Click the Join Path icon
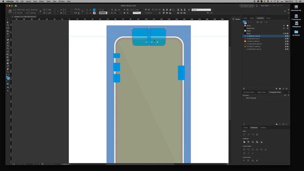The width and height of the screenshot is (304, 171). (x=244, y=134)
